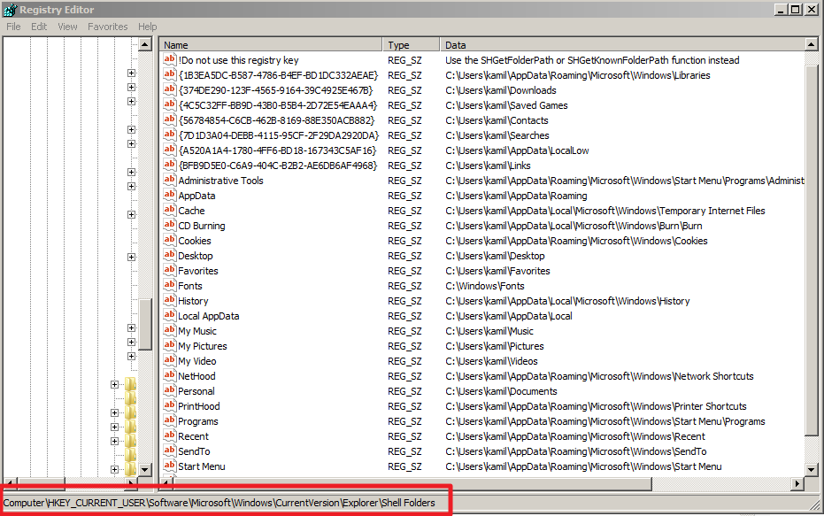The width and height of the screenshot is (824, 516).
Task: Open the Favorites menu
Action: pyautogui.click(x=107, y=27)
